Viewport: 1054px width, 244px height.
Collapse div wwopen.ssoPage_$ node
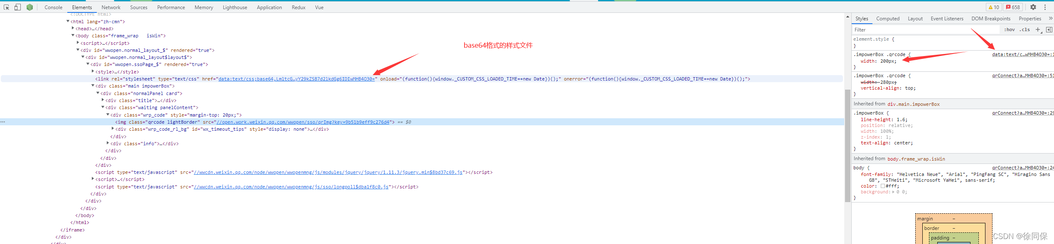click(x=88, y=64)
